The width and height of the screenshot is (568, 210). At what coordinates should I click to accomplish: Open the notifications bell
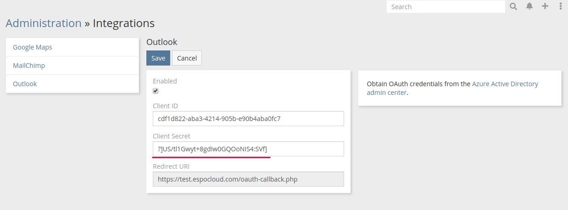[x=529, y=6]
